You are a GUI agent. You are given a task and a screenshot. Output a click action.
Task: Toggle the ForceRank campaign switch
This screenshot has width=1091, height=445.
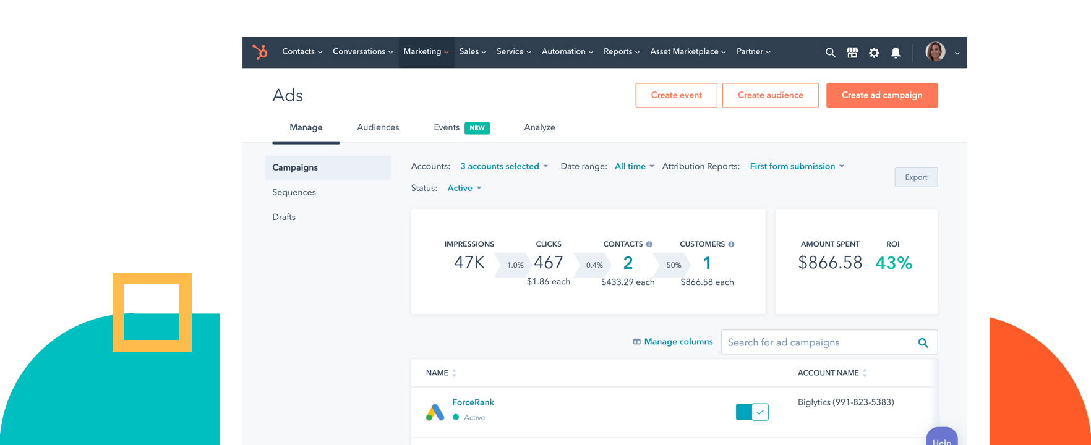(752, 412)
